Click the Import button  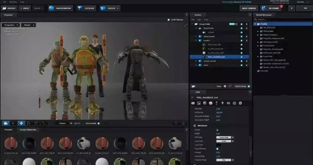click(9, 8)
